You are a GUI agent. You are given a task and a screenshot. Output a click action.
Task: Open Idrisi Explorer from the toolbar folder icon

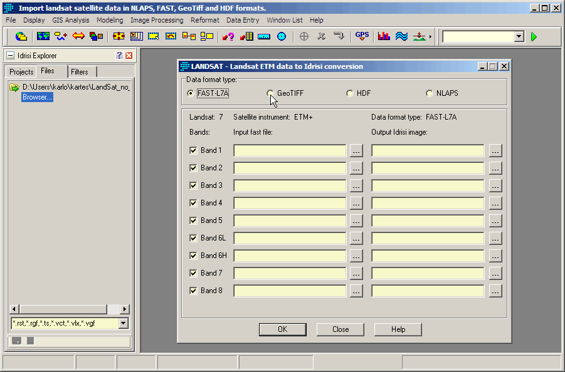click(21, 36)
